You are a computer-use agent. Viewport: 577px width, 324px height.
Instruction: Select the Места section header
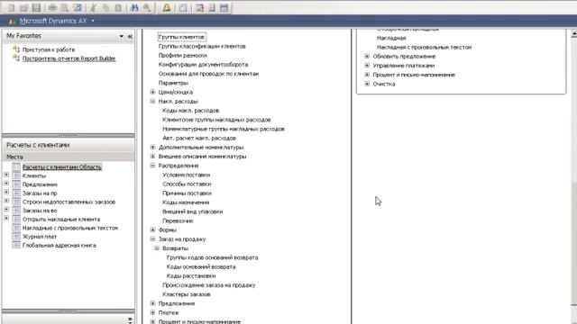click(69, 157)
